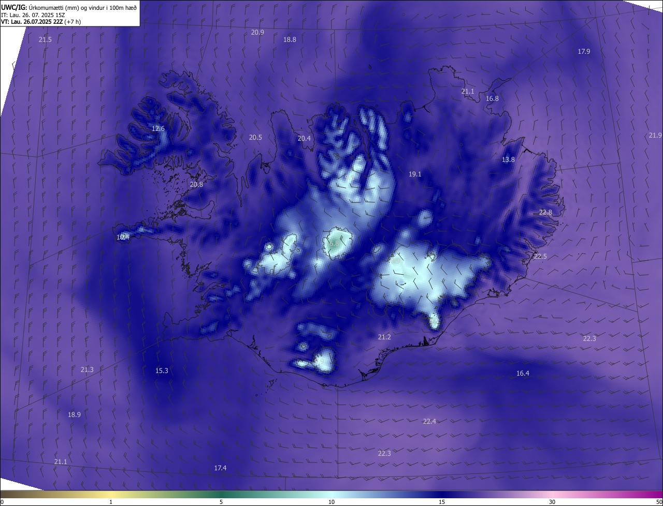Click the 20.9 value on the map

pyautogui.click(x=257, y=32)
